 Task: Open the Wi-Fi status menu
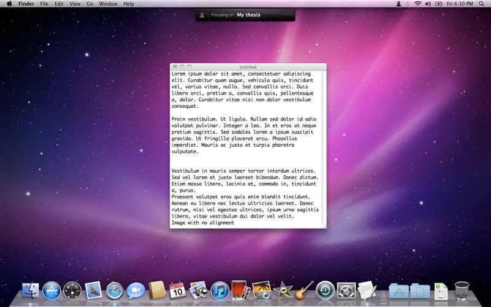point(417,4)
